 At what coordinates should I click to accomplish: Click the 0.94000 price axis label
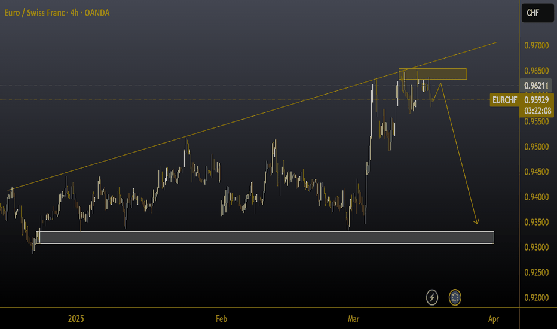tap(537, 197)
